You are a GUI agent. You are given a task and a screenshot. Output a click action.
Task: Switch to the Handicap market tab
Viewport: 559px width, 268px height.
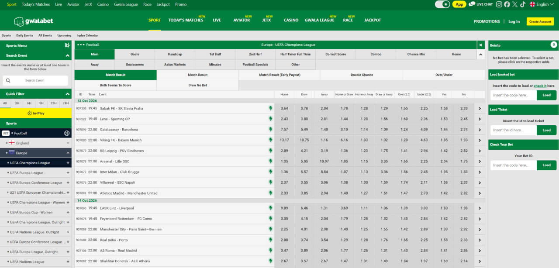click(175, 54)
